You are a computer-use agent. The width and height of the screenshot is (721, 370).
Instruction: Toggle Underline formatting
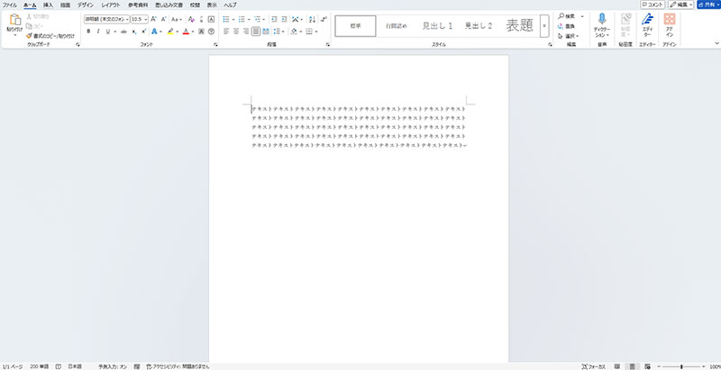click(x=108, y=32)
